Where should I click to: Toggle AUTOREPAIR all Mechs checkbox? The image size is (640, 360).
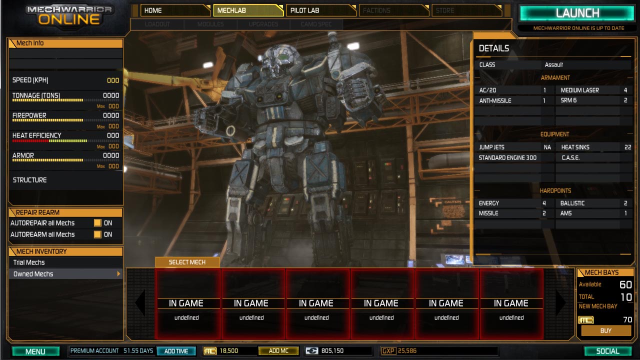[97, 223]
